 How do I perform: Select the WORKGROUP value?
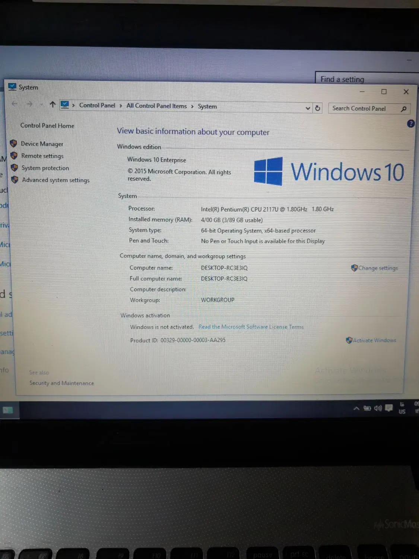click(x=218, y=300)
